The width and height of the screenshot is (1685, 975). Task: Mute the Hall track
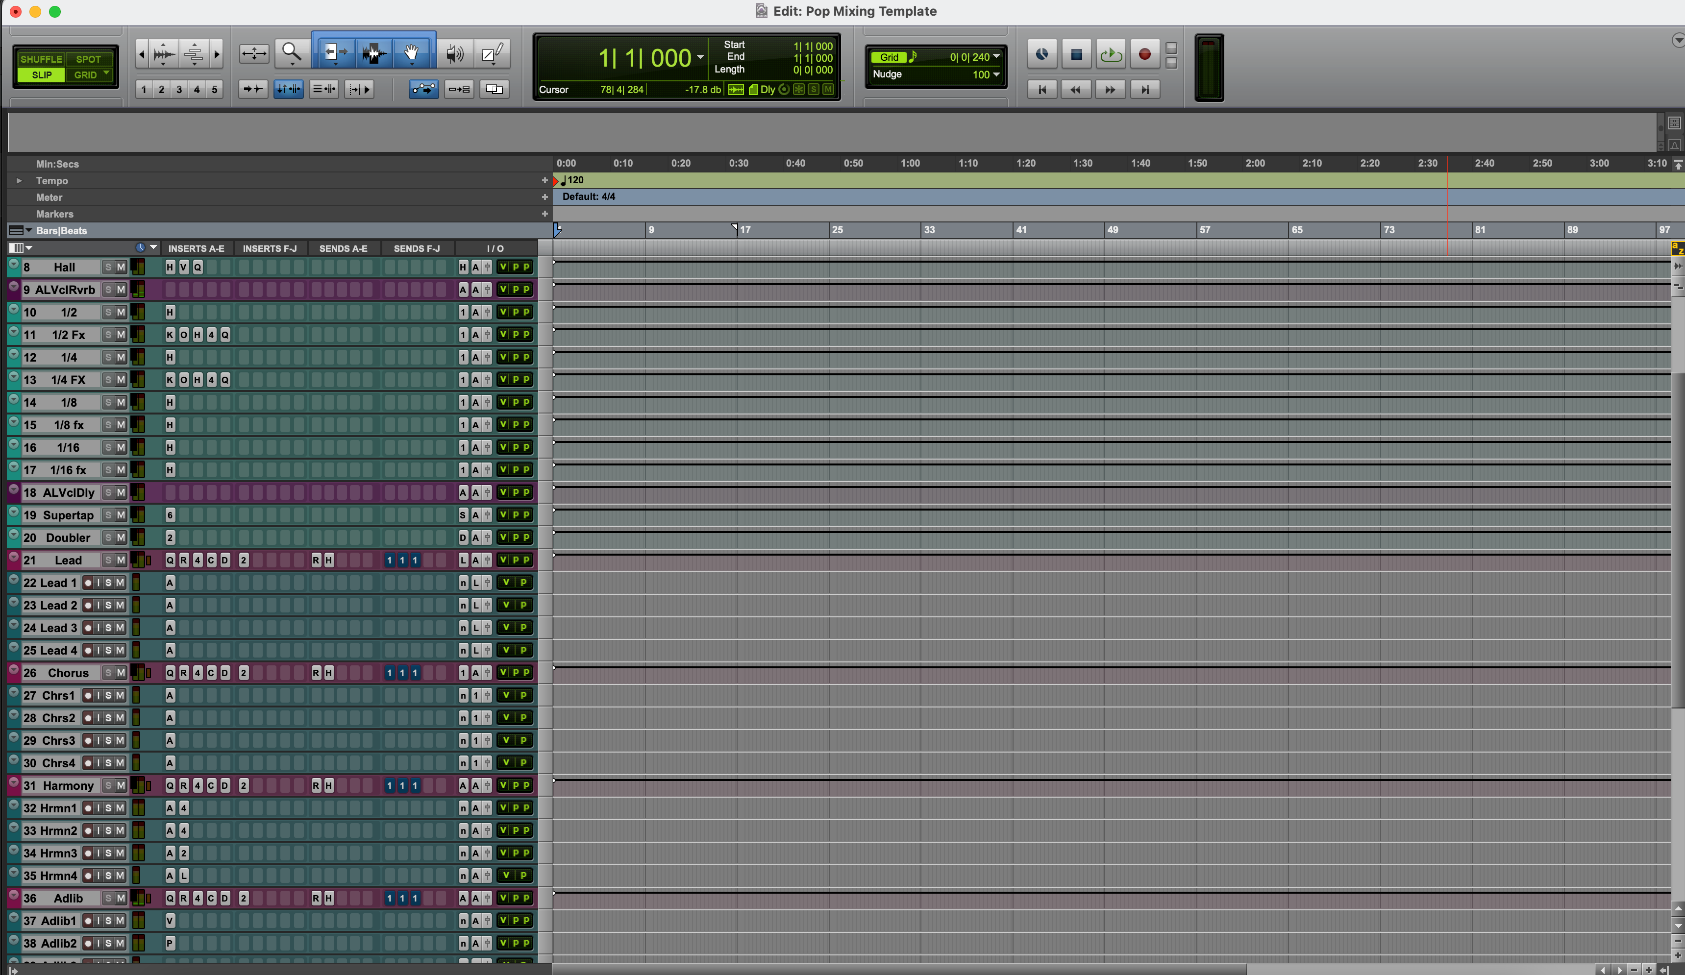click(121, 268)
